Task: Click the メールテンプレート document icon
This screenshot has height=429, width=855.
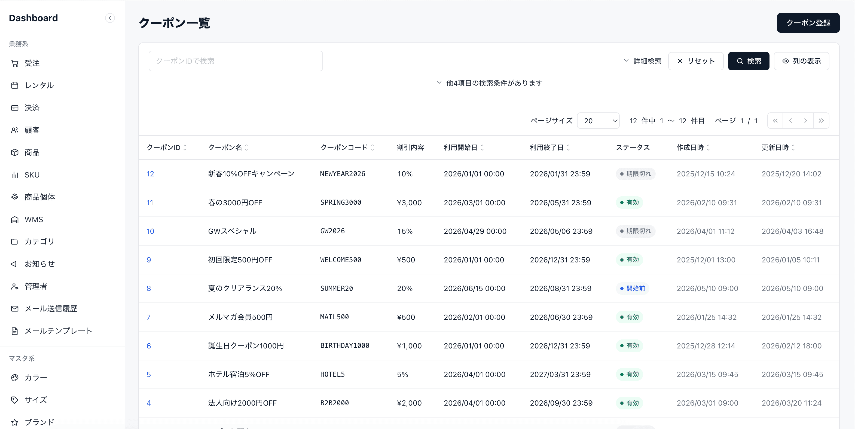Action: (15, 331)
